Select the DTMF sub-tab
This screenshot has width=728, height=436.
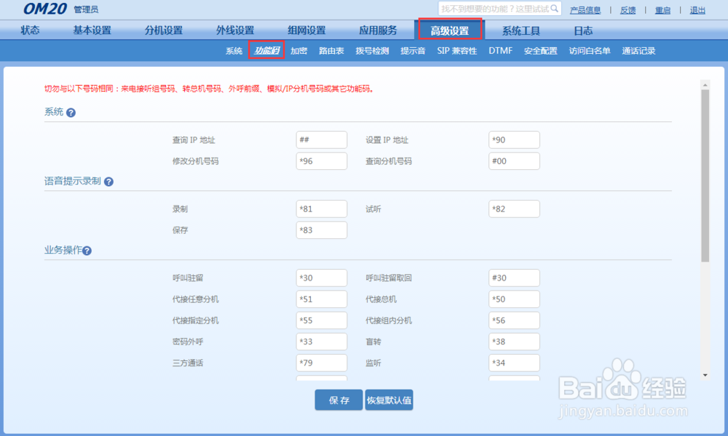pyautogui.click(x=500, y=50)
